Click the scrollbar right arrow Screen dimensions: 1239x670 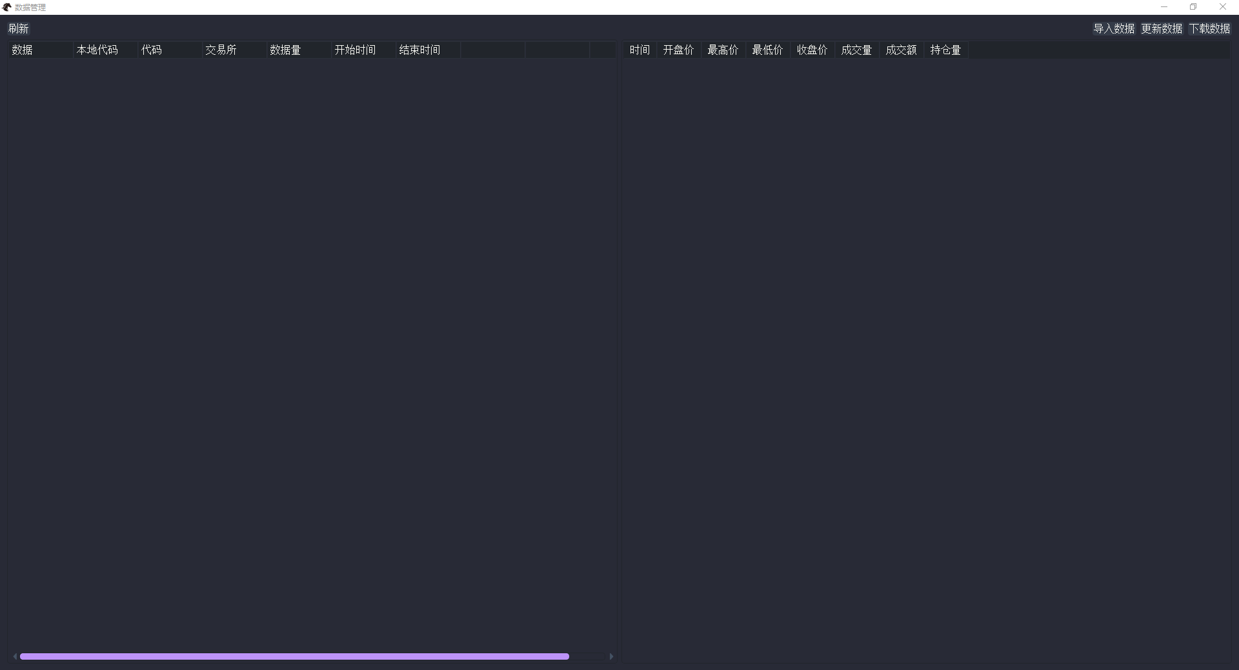click(611, 656)
